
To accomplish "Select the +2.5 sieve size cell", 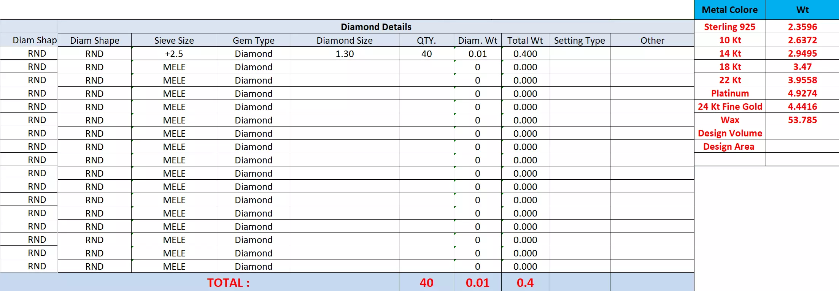I will tap(174, 54).
